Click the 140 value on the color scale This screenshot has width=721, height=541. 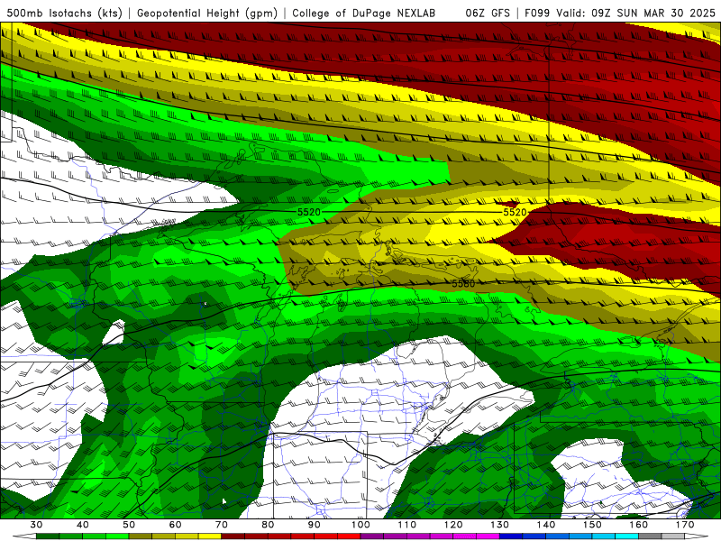546,525
